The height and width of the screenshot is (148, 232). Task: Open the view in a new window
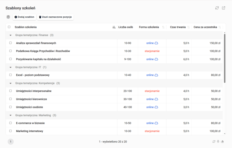pos(224,8)
